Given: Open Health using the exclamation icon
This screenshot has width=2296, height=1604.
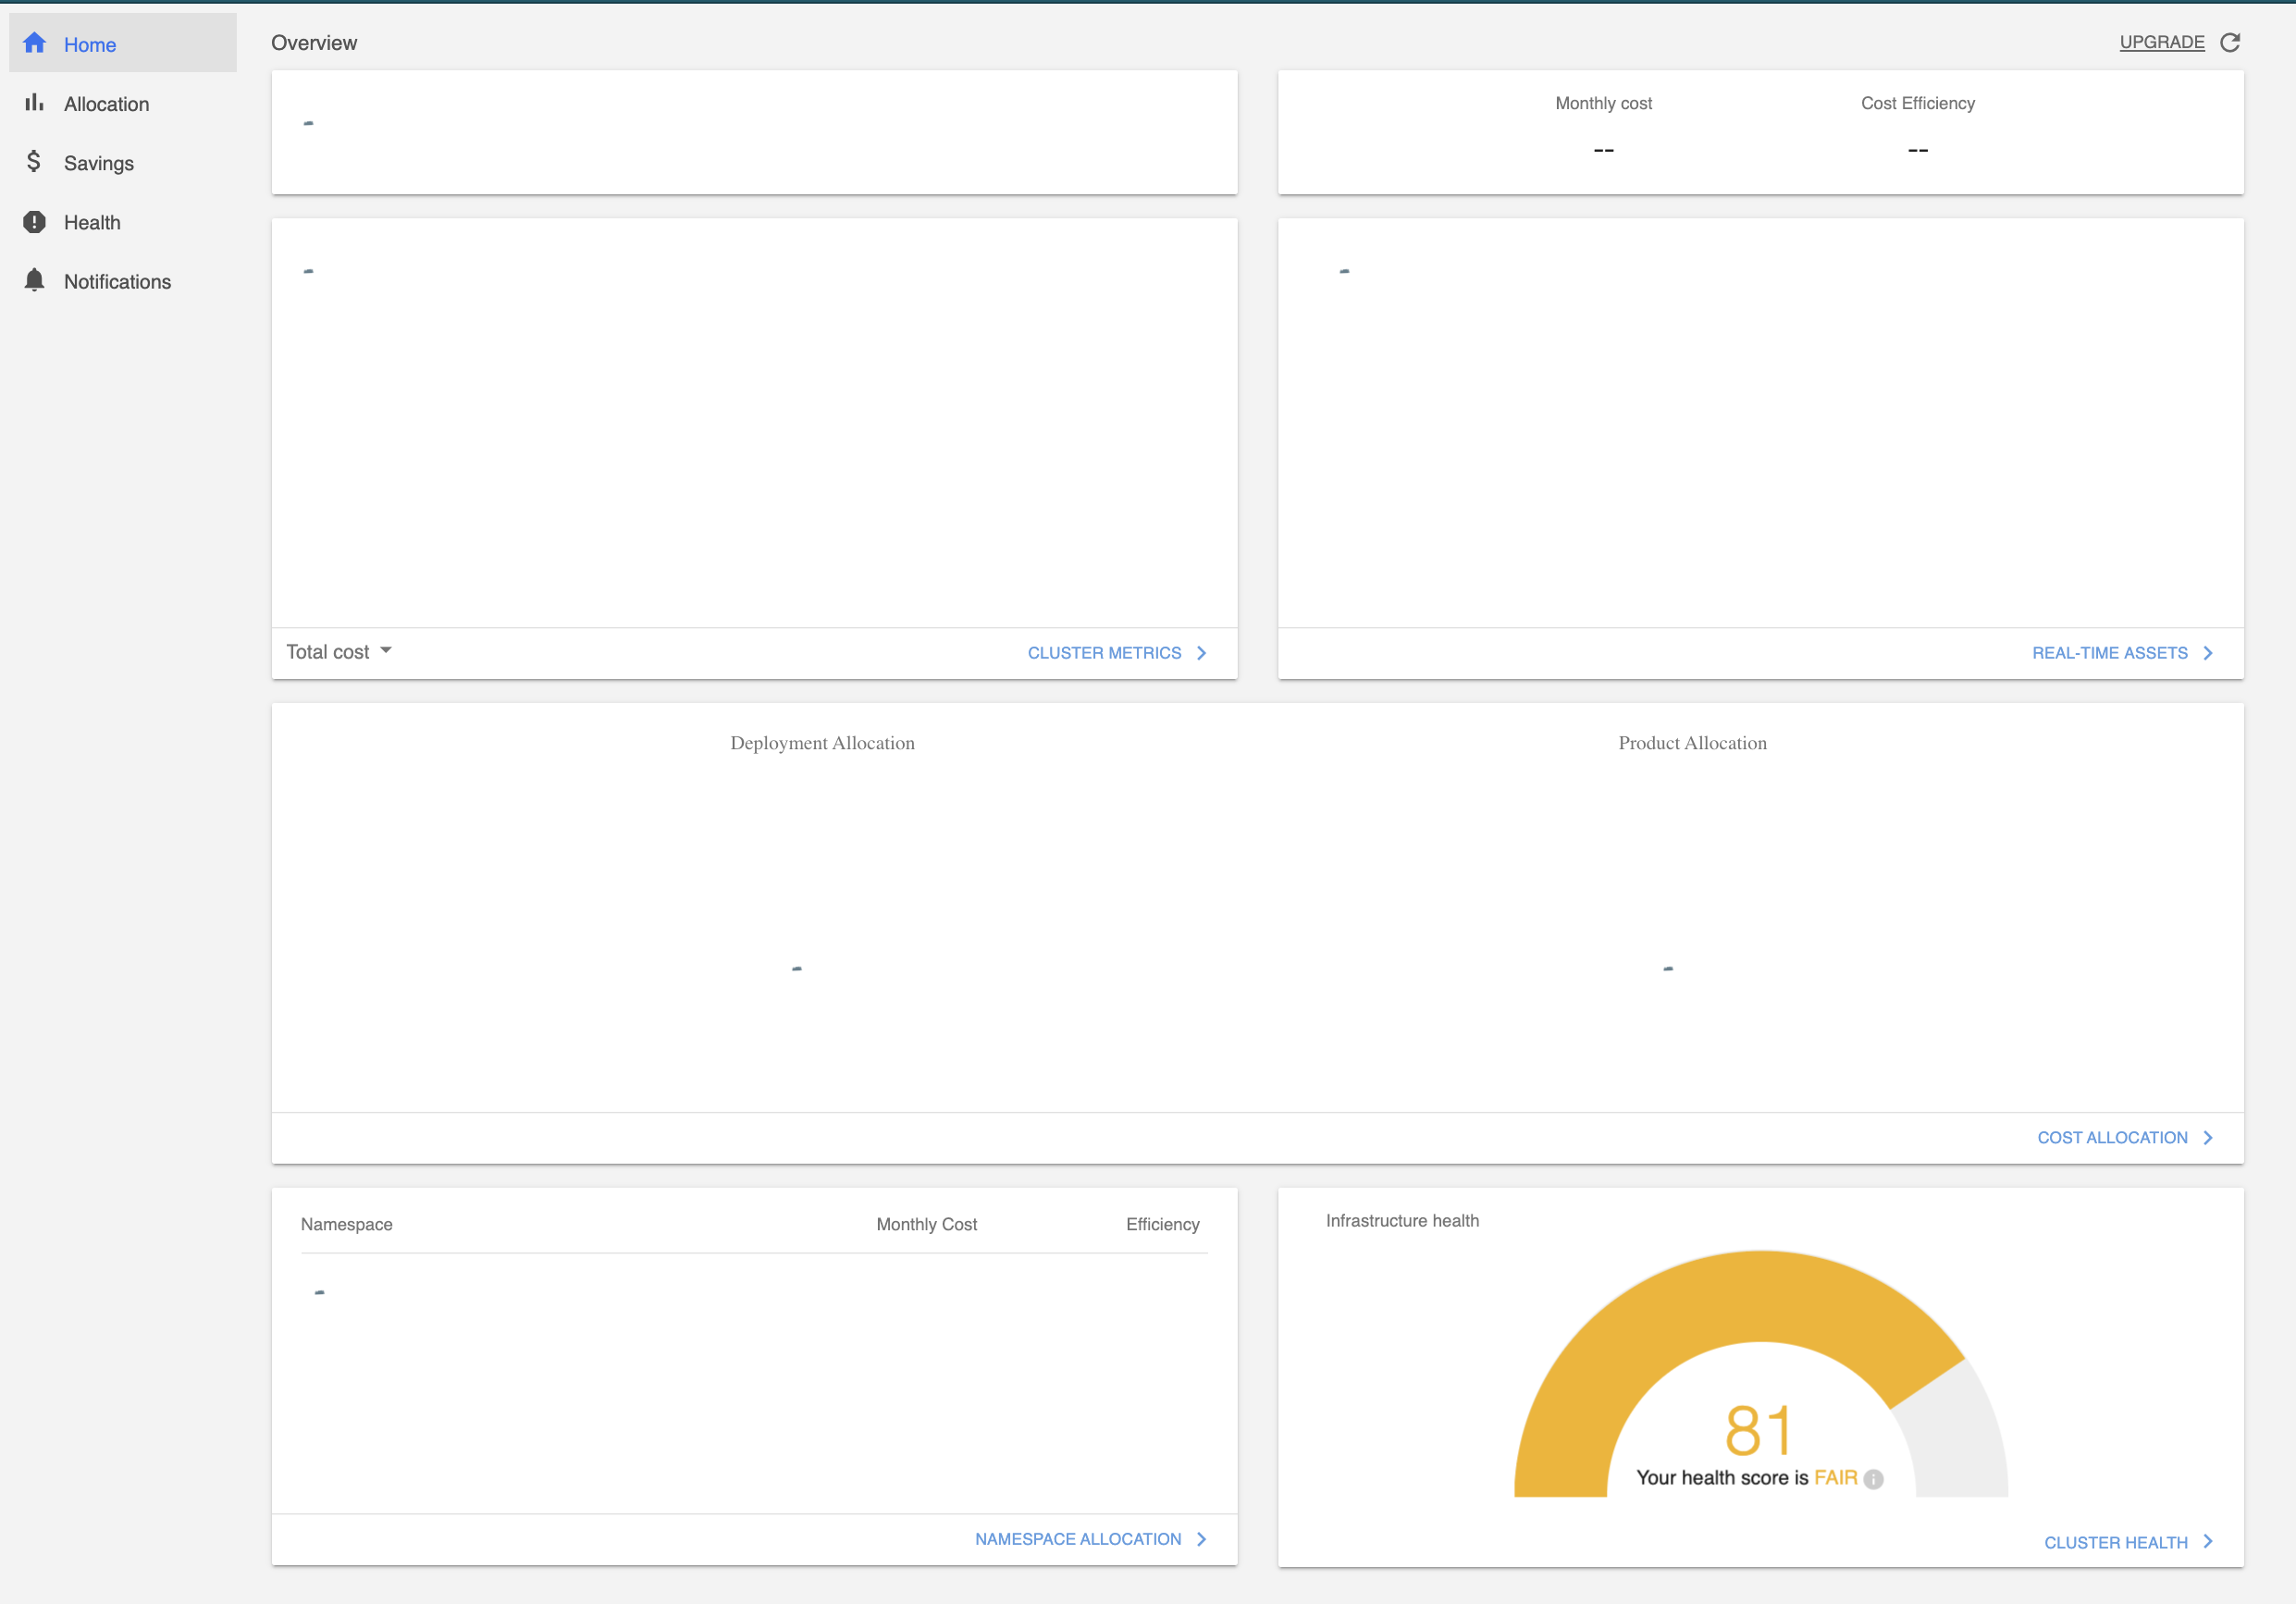Looking at the screenshot, I should coord(33,222).
